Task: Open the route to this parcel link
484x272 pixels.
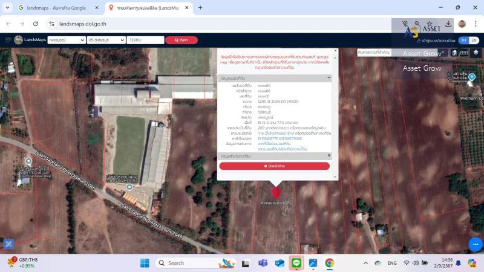Action: click(274, 144)
